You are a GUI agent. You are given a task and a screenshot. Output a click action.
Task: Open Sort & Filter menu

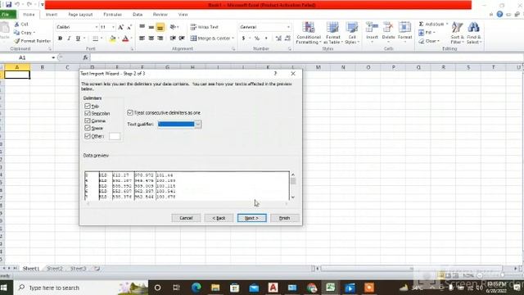tap(457, 33)
